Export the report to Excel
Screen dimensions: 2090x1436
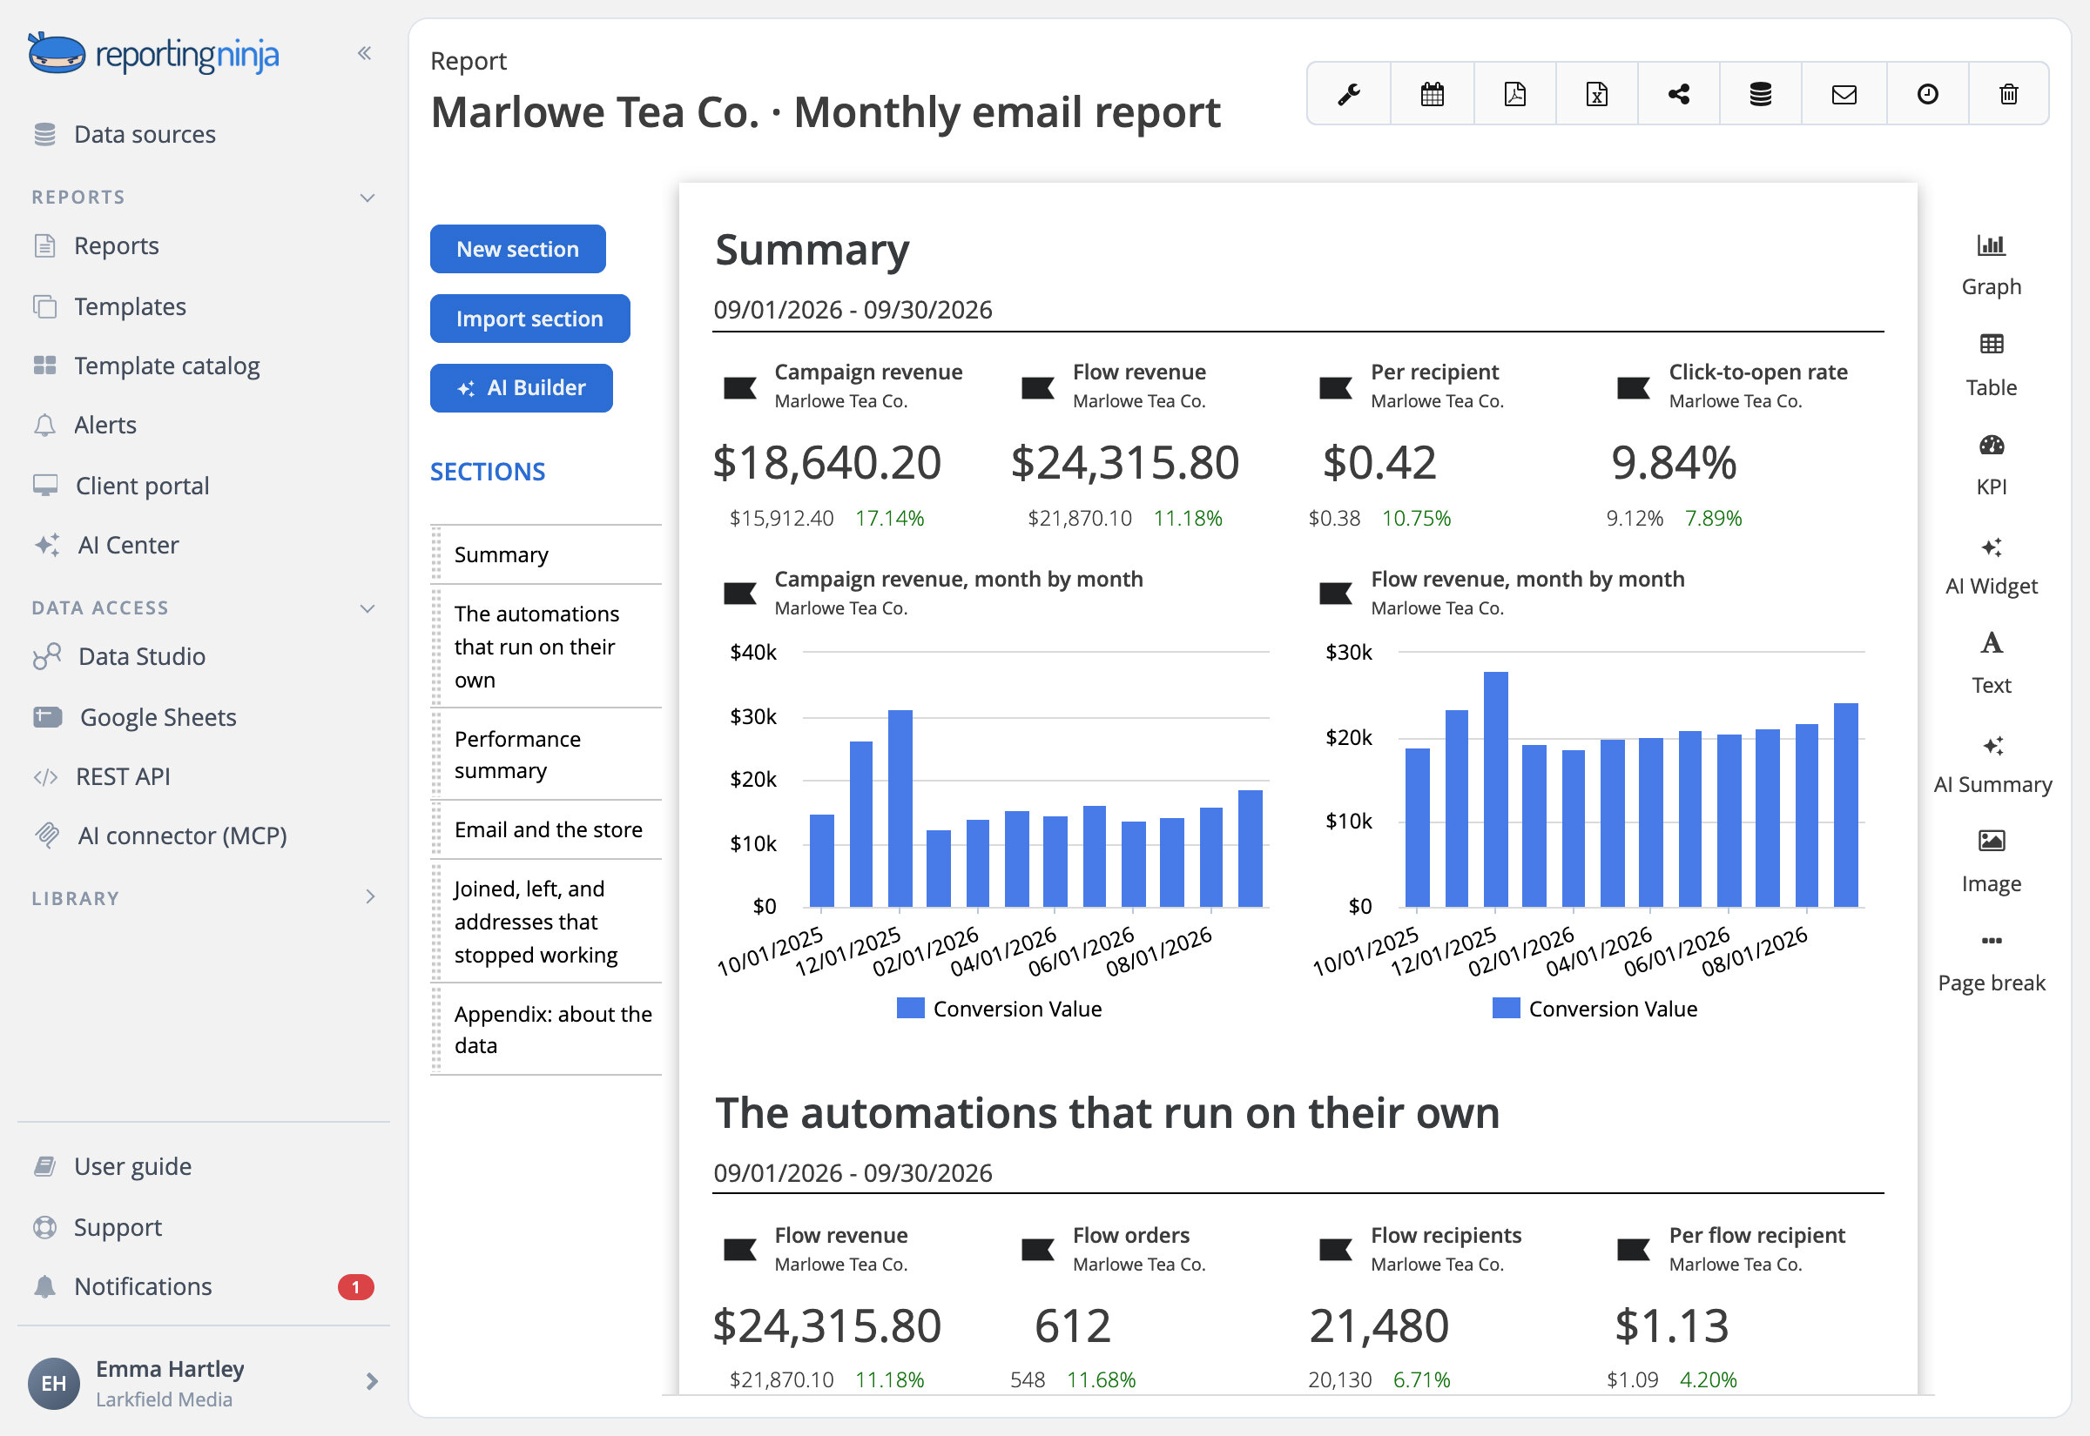tap(1597, 94)
